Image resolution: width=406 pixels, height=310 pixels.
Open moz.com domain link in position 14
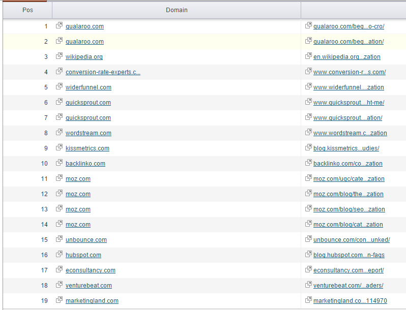78,225
